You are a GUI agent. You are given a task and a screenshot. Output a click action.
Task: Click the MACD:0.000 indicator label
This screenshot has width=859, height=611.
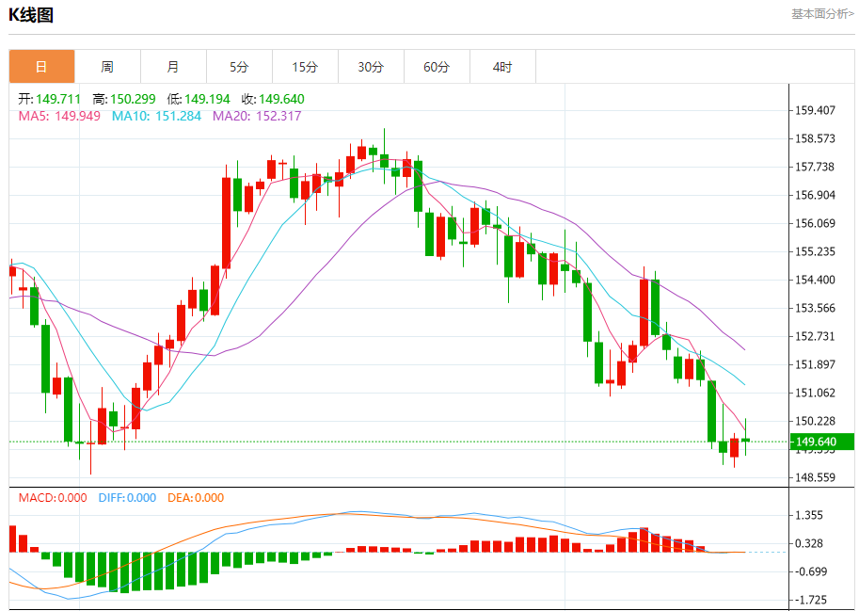pyautogui.click(x=53, y=498)
